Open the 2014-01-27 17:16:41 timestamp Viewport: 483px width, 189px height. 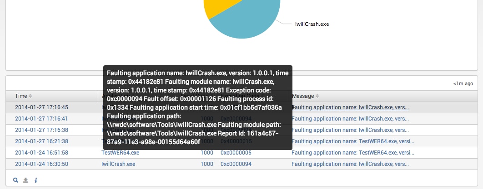coord(41,119)
